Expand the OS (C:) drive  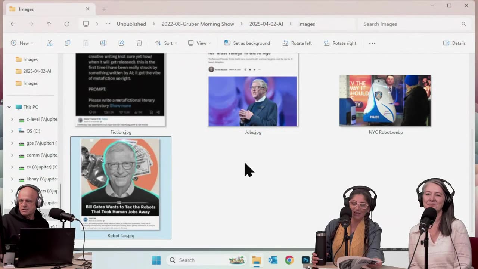12,131
